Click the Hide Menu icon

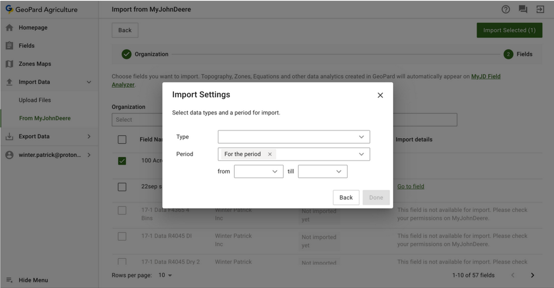10,280
